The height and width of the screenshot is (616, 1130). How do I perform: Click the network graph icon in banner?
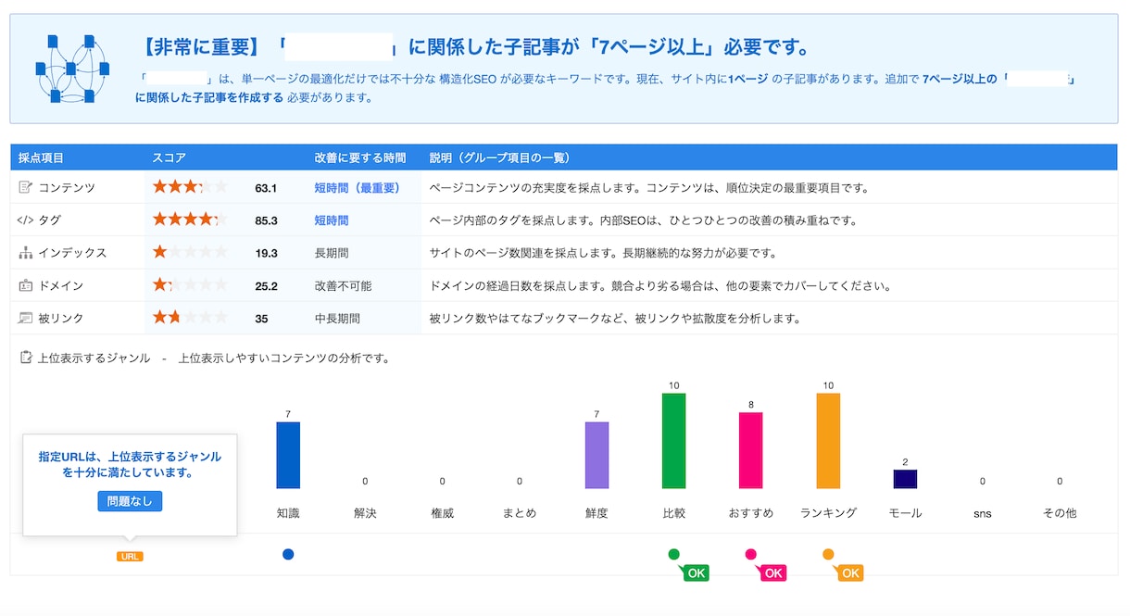point(71,68)
